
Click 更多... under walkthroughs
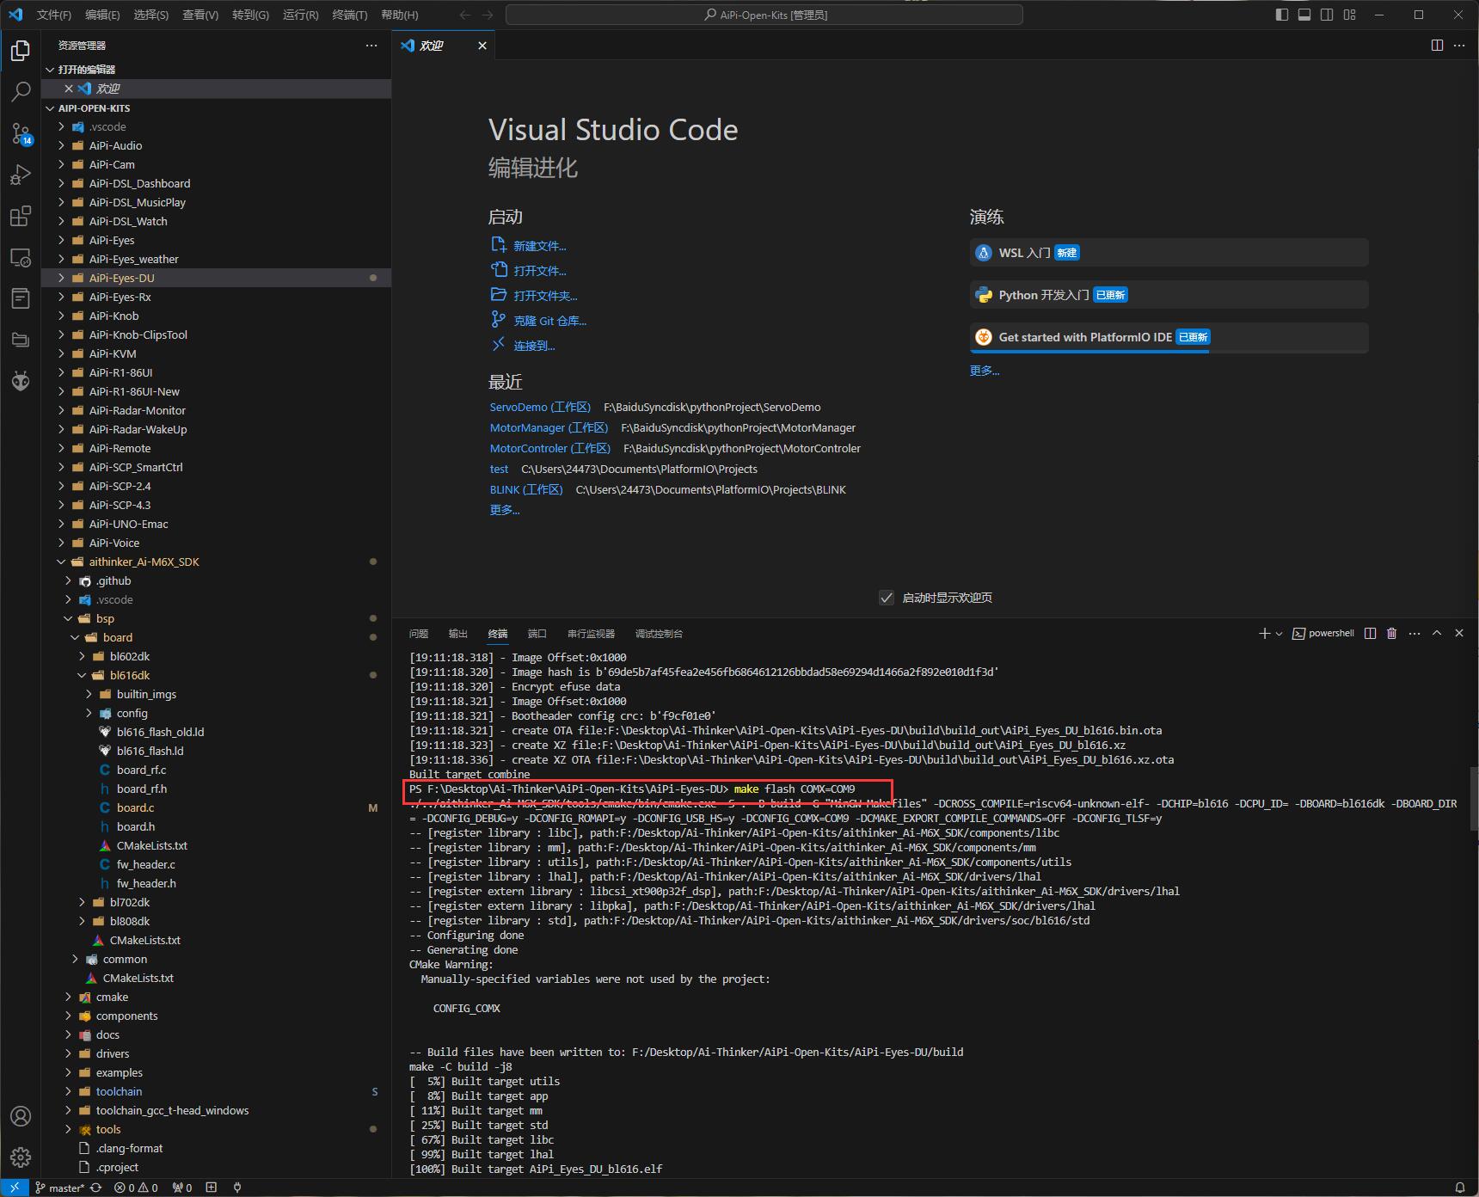[985, 371]
